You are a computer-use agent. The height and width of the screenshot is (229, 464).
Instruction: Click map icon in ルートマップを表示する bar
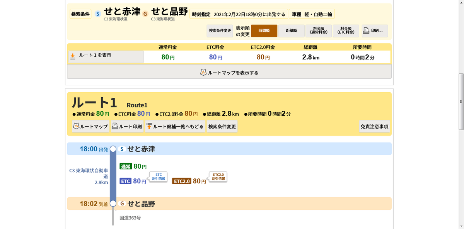pos(203,72)
